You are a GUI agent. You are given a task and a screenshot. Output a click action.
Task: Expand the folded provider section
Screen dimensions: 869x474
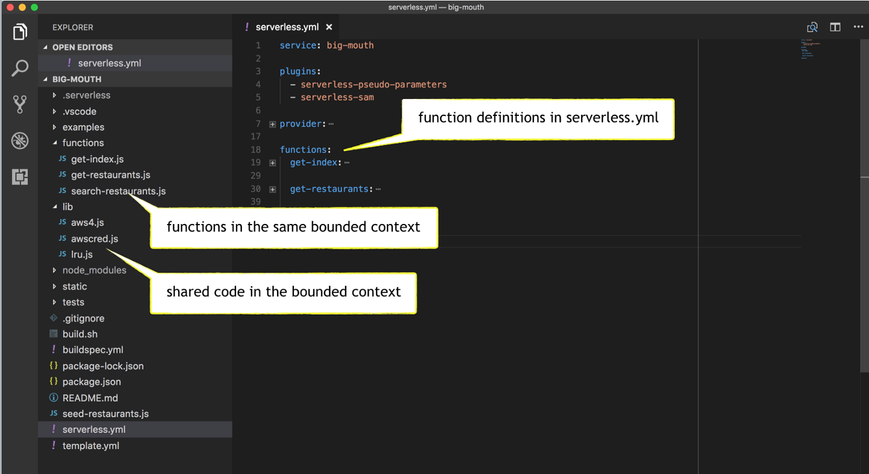coord(273,124)
